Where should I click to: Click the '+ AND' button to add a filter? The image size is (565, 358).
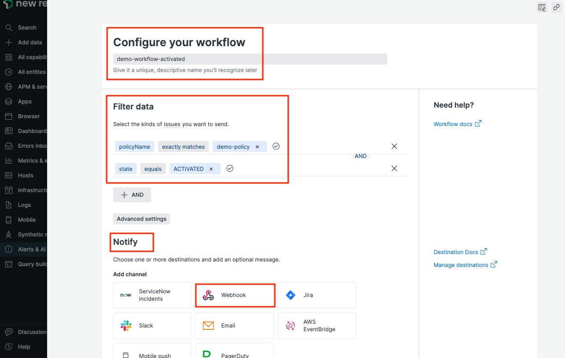(132, 194)
